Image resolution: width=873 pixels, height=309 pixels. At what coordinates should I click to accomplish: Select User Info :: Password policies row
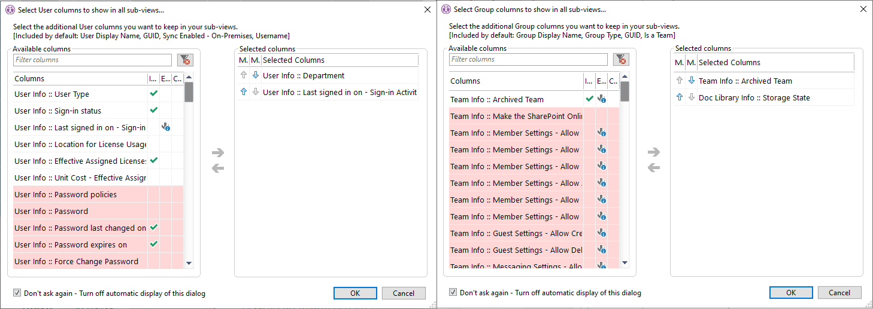(80, 195)
